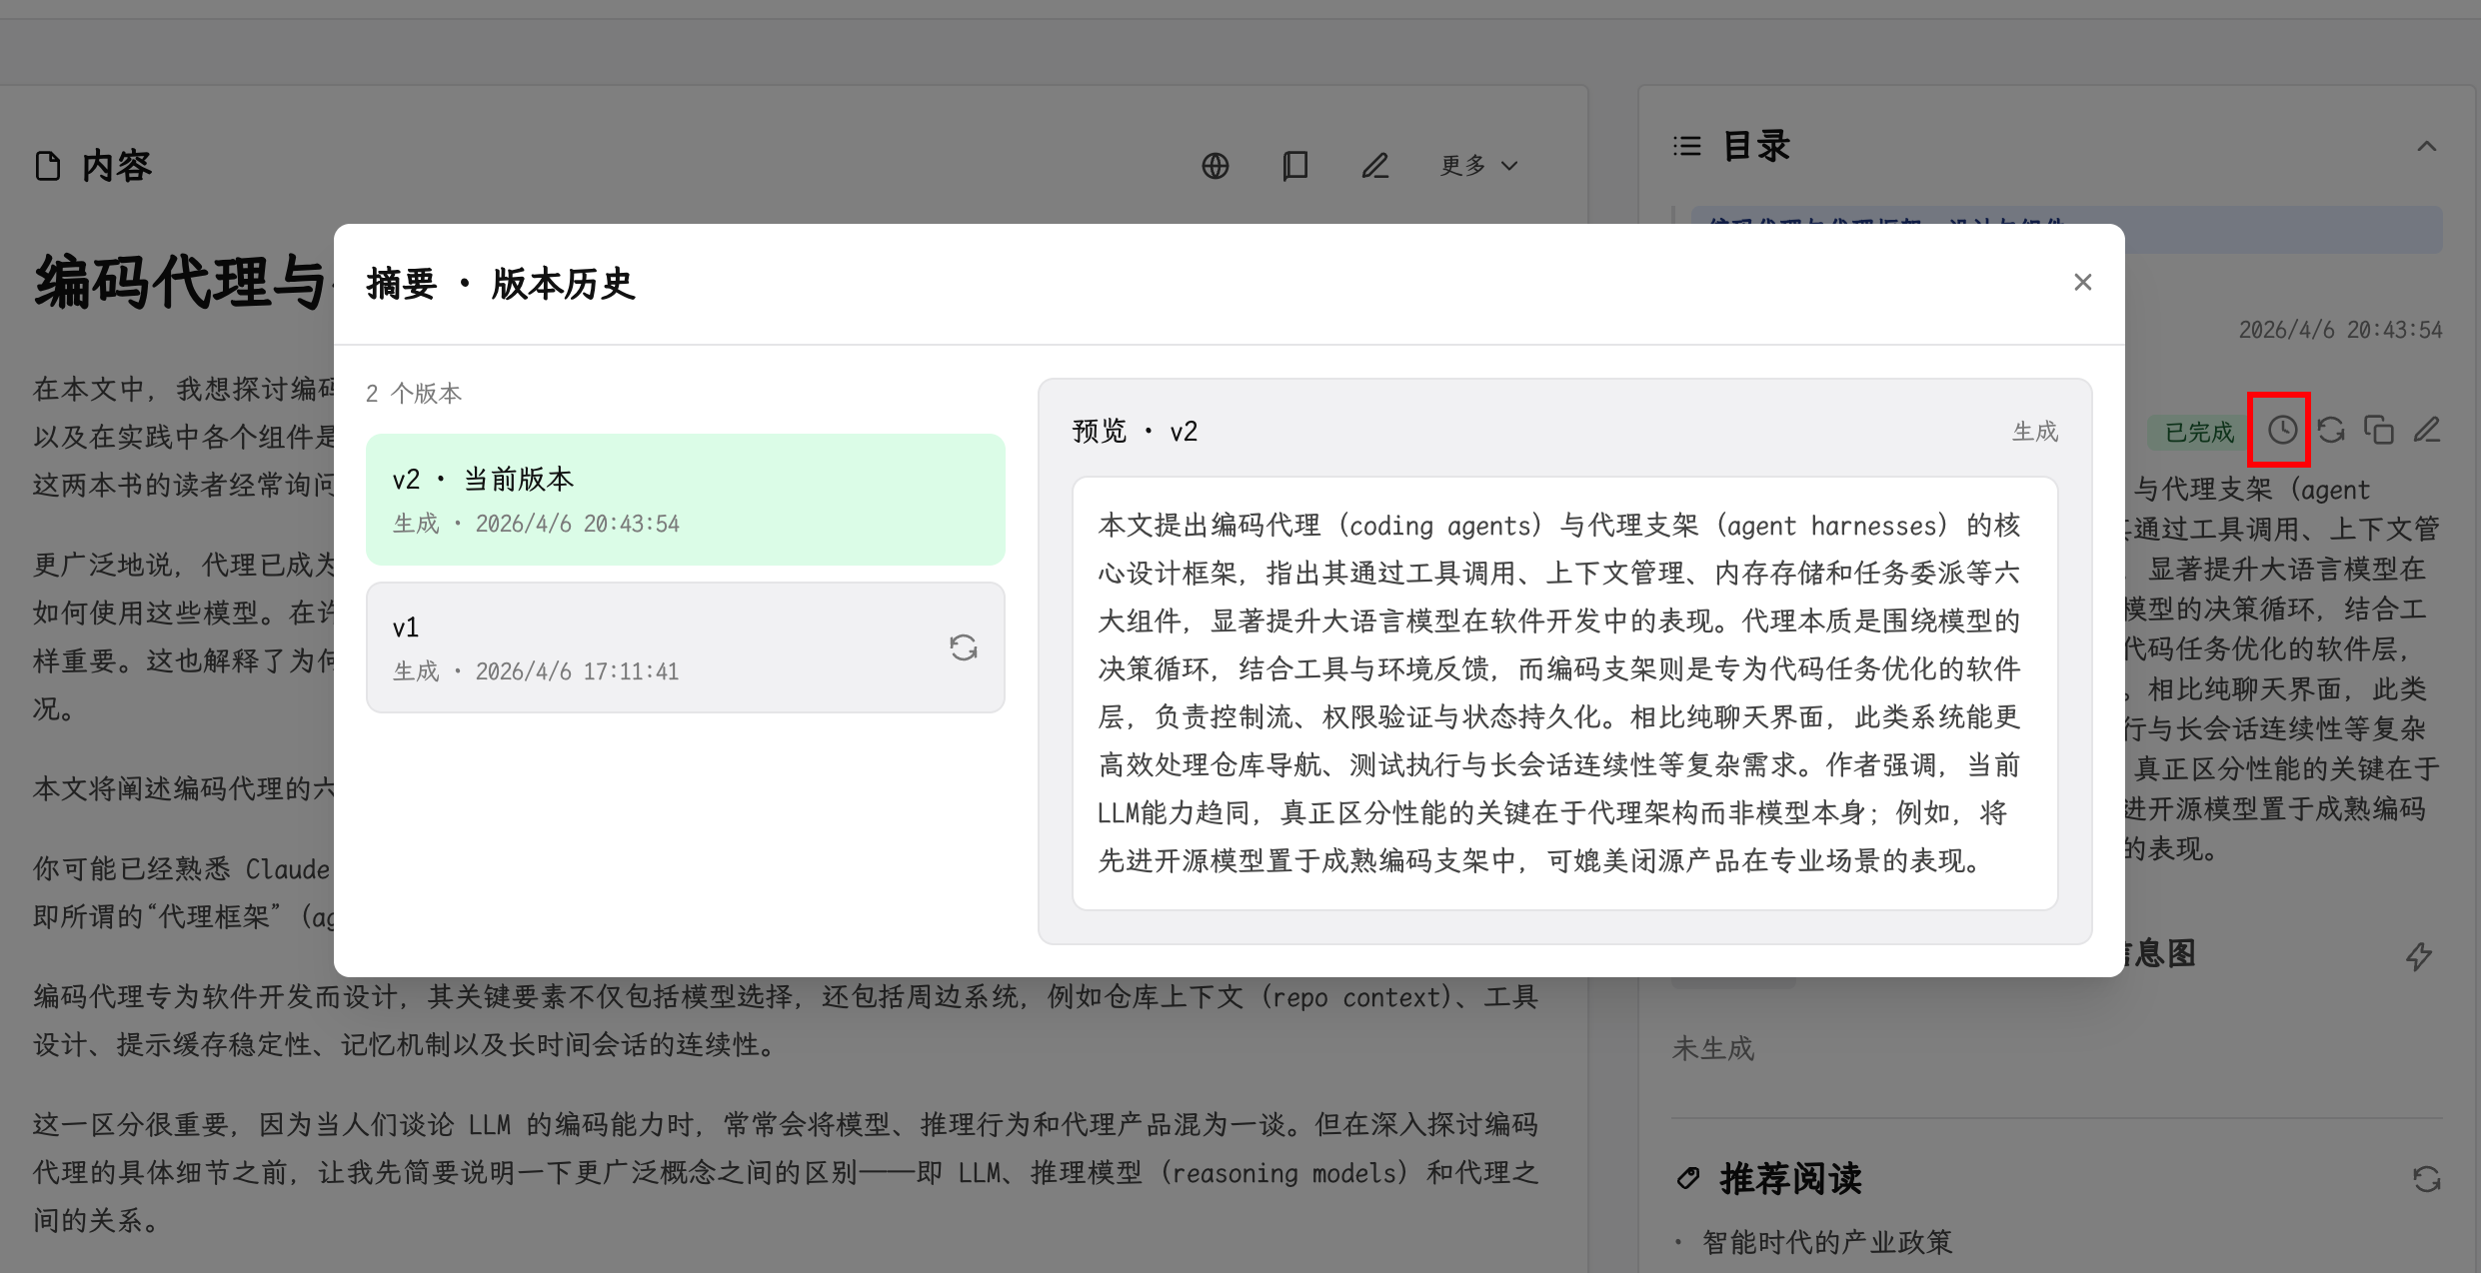Collapse the 目录 panel chevron
The height and width of the screenshot is (1273, 2481).
point(2426,147)
